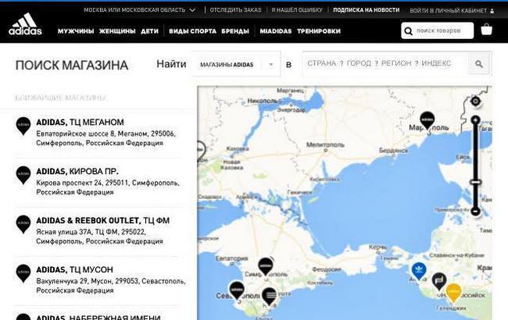
Task: Click the Феодосия label on map
Action: point(327,269)
